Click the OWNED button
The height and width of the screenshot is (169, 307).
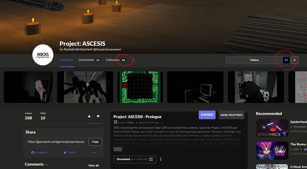[x=207, y=115]
